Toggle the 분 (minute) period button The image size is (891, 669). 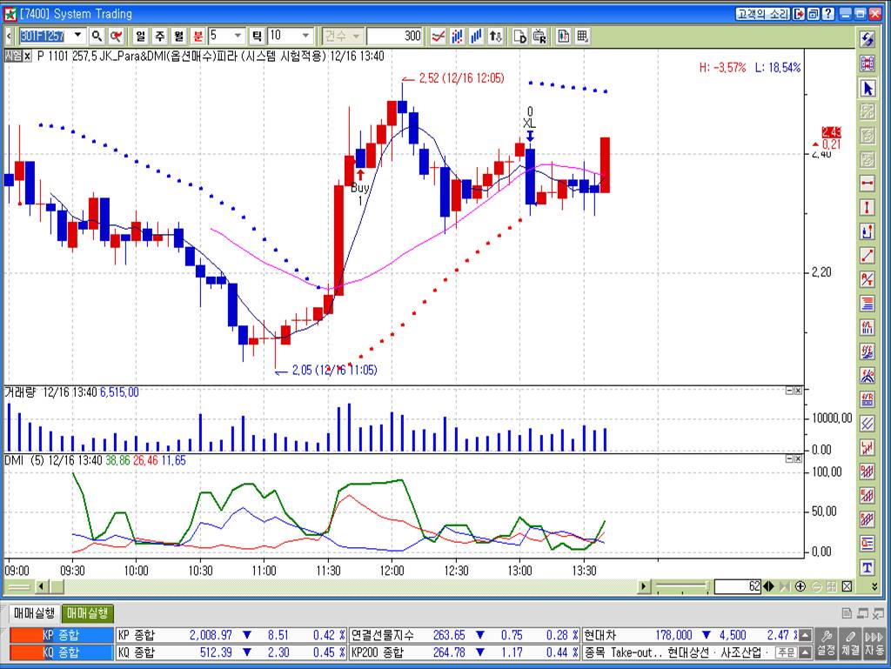coord(198,36)
